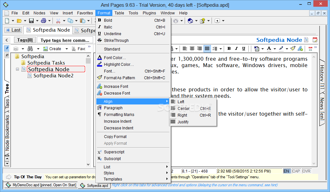
Task: Click the settings gear toolbar icon
Action: pyautogui.click(x=176, y=20)
